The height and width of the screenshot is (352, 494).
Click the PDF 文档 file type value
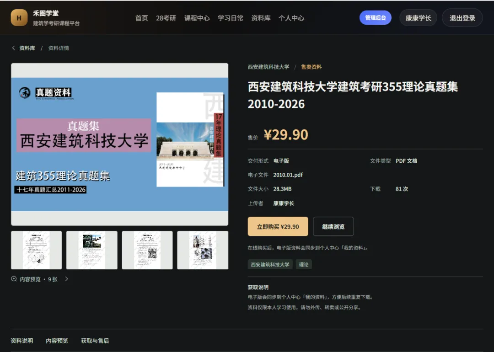(407, 161)
